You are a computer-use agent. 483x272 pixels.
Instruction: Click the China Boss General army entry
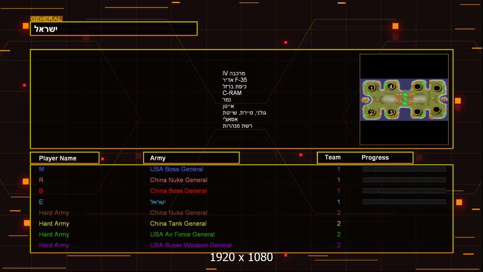pyautogui.click(x=179, y=191)
